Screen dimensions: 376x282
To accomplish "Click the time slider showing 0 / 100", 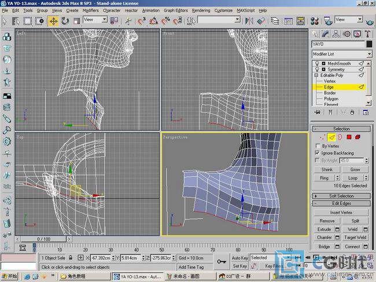I will (43, 239).
